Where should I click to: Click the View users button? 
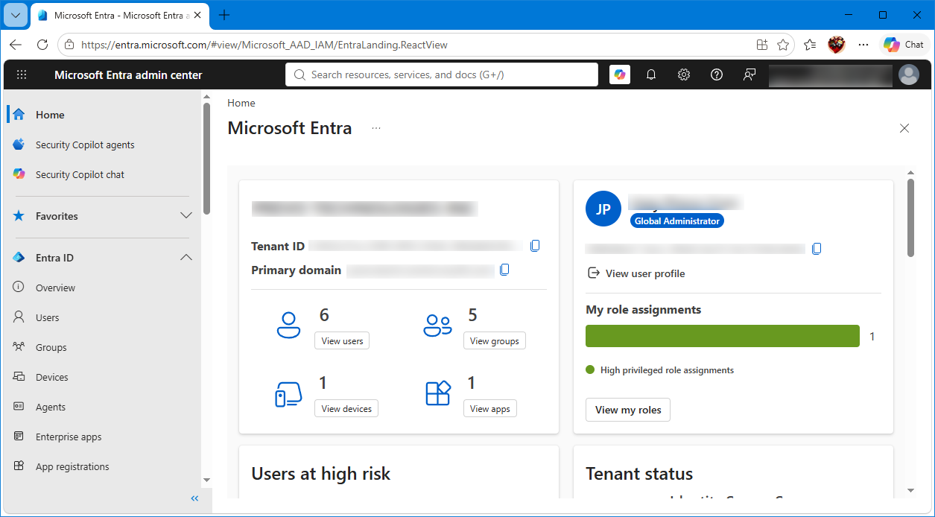[x=342, y=340]
